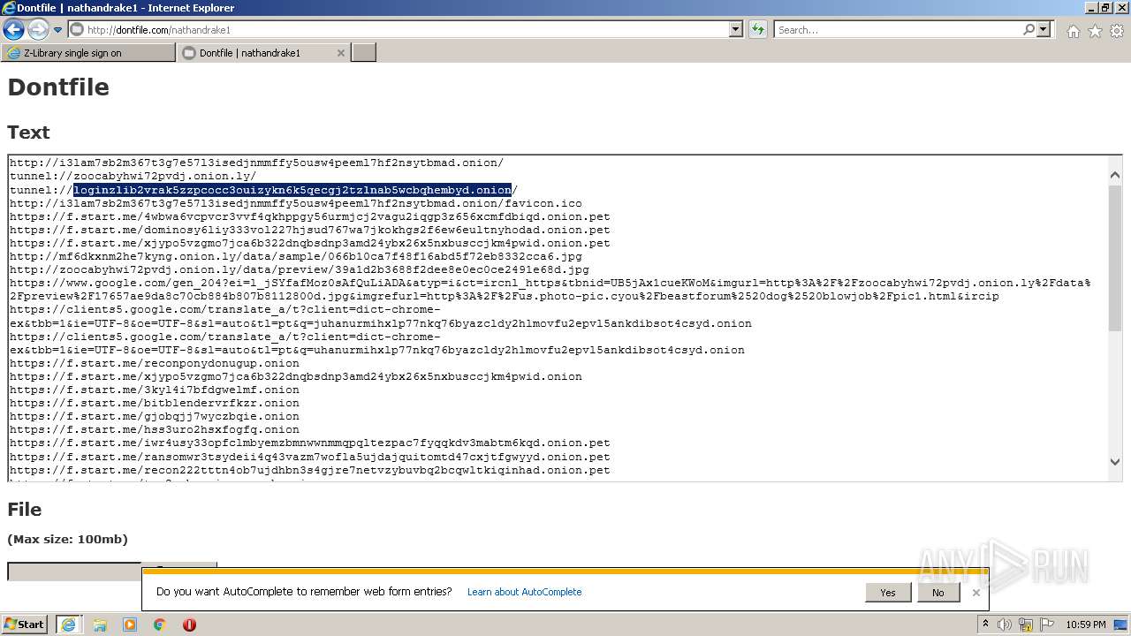The image size is (1131, 636).
Task: Click Yes to remember form entries
Action: click(x=888, y=593)
